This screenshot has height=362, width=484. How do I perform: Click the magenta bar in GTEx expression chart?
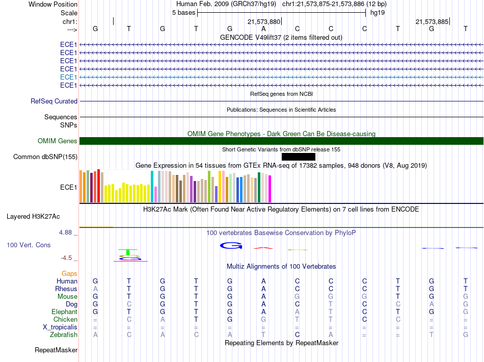click(270, 189)
